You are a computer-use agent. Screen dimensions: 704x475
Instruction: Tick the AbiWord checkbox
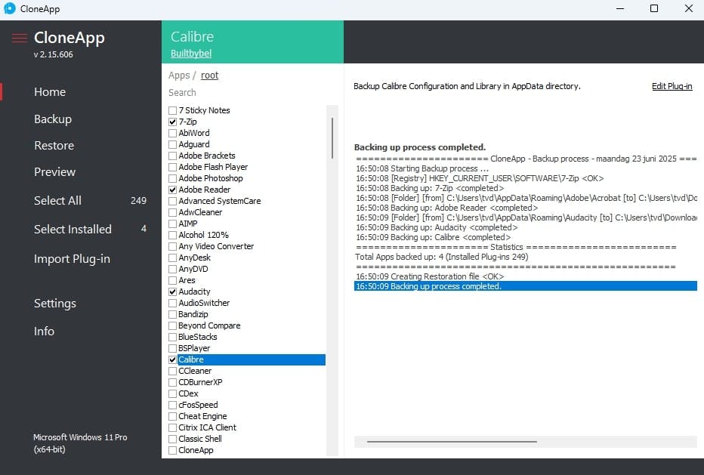(172, 134)
